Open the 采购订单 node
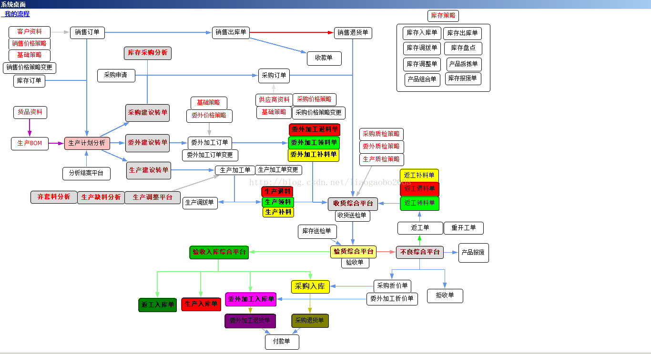Image resolution: width=651 pixels, height=354 pixels. (x=274, y=76)
